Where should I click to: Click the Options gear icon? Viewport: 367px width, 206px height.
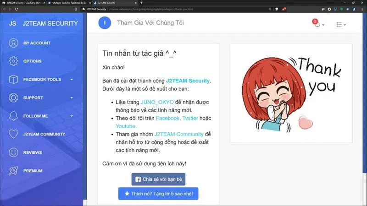pos(13,61)
